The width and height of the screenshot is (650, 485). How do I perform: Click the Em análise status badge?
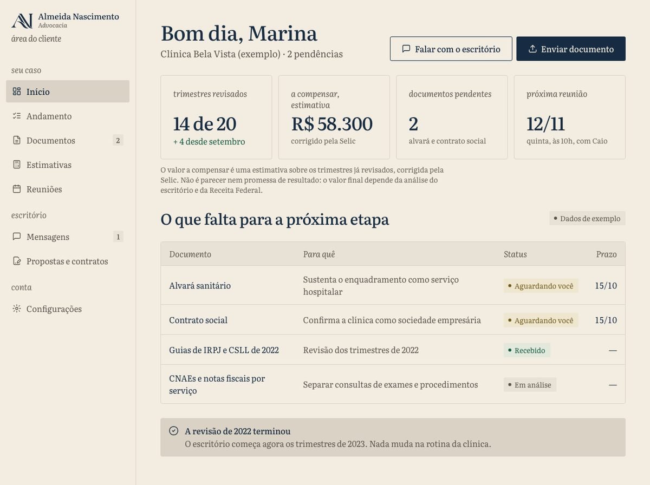(530, 385)
